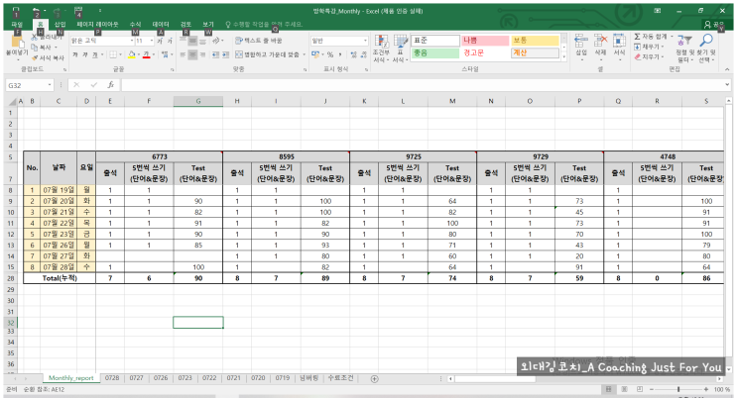This screenshot has height=398, width=737.
Task: Toggle align right horizontally
Action: coord(202,54)
